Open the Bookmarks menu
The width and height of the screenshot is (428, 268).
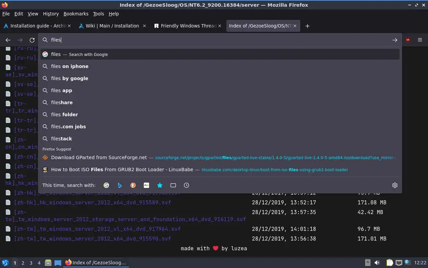pyautogui.click(x=76, y=14)
